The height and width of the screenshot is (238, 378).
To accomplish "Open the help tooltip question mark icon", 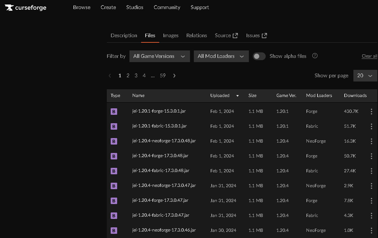I will [x=315, y=56].
